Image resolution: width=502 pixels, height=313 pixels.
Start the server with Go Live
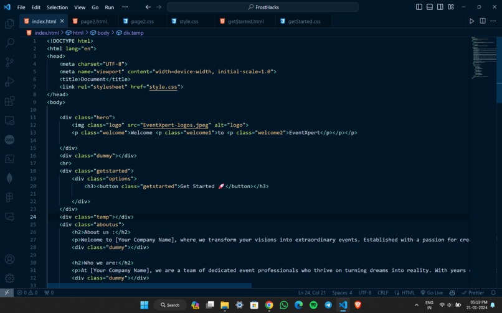coord(432,293)
